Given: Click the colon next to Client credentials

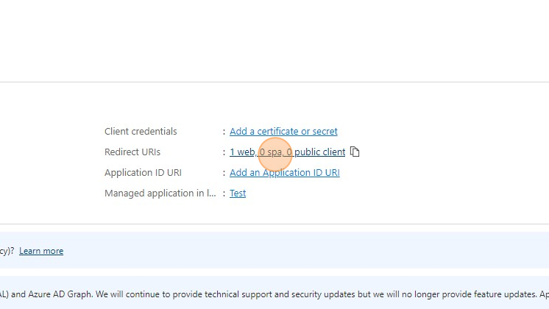Looking at the screenshot, I should point(224,132).
